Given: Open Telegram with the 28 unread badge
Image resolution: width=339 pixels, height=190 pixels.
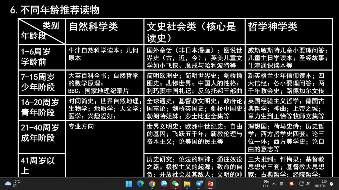Looking at the screenshot, I should click(199, 184).
